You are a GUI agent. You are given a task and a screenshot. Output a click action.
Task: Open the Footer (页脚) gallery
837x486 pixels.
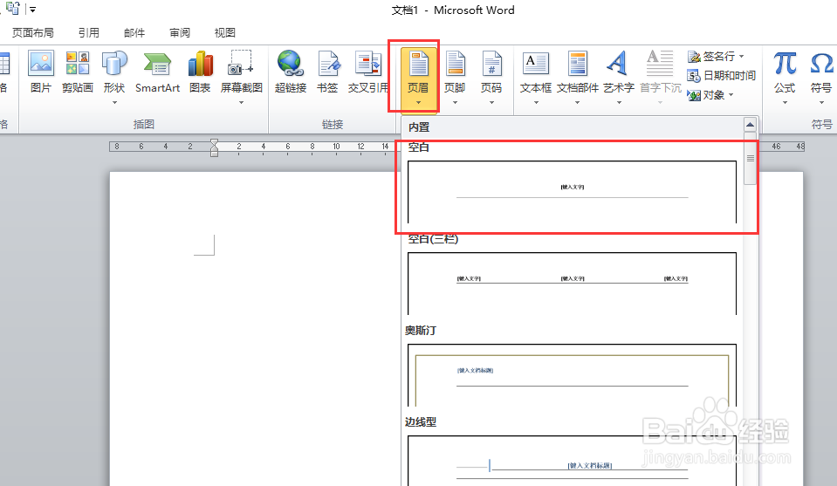[x=455, y=78]
